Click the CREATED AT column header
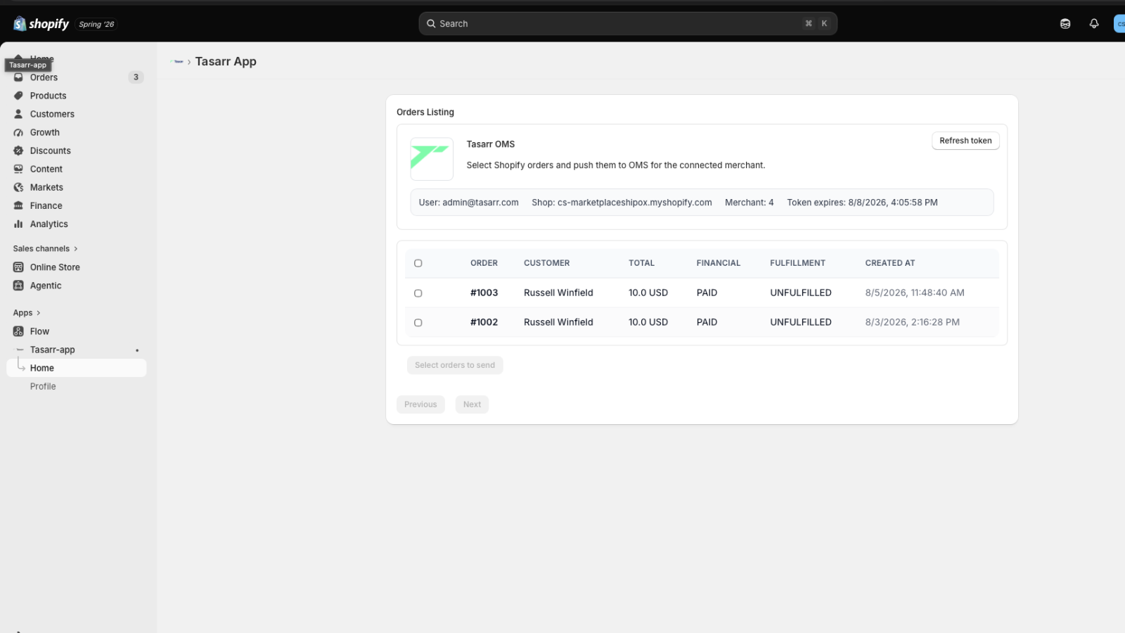The image size is (1125, 633). [x=890, y=263]
